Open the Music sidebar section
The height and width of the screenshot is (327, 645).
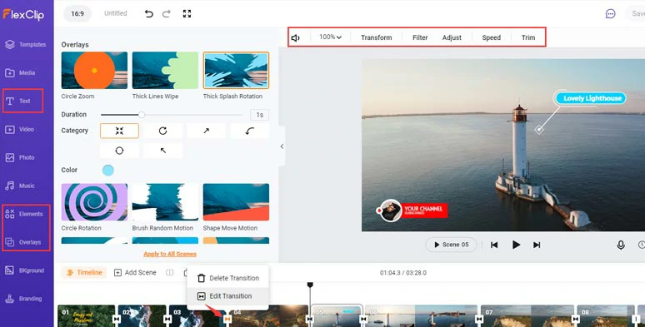pyautogui.click(x=20, y=186)
